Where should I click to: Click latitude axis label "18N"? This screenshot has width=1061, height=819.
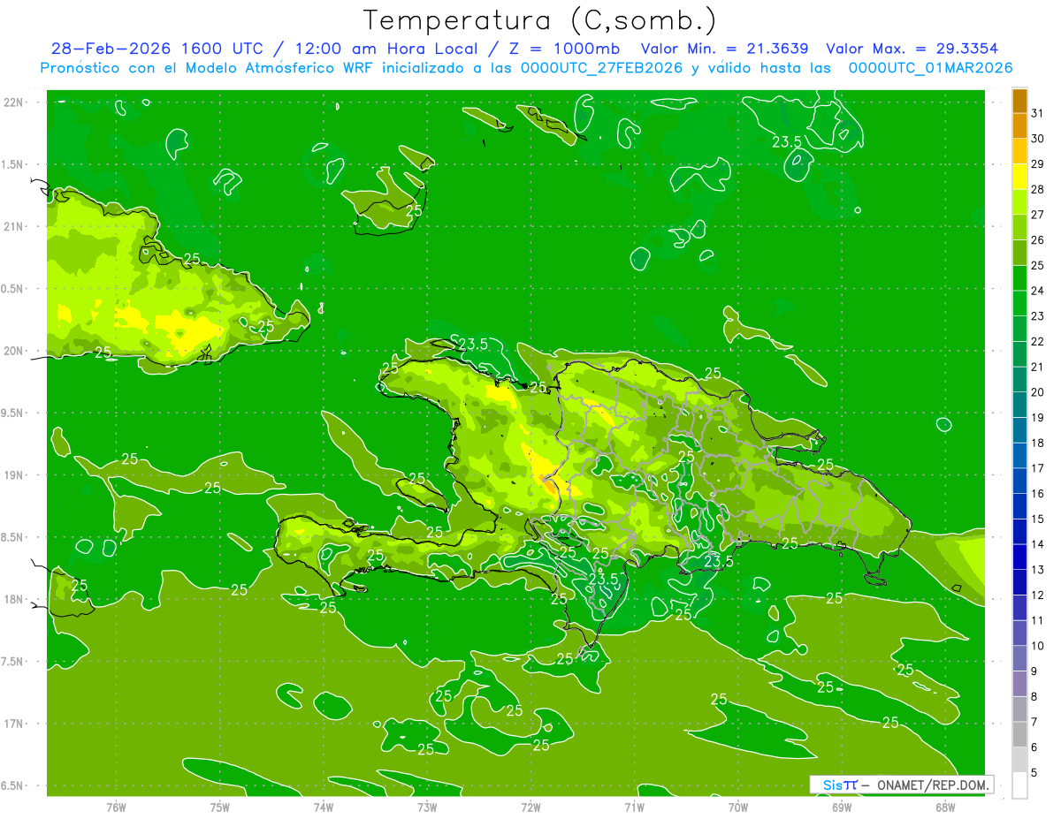coord(13,600)
